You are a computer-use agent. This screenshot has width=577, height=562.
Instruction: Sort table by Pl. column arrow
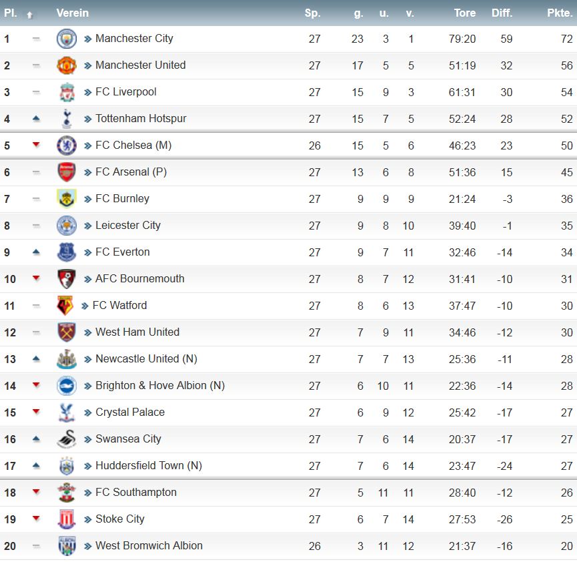(x=30, y=15)
